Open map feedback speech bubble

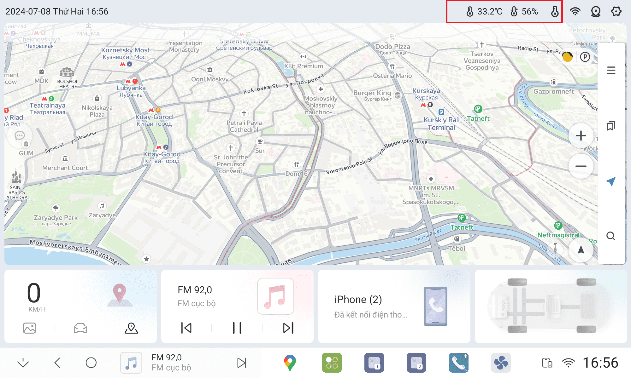20,136
